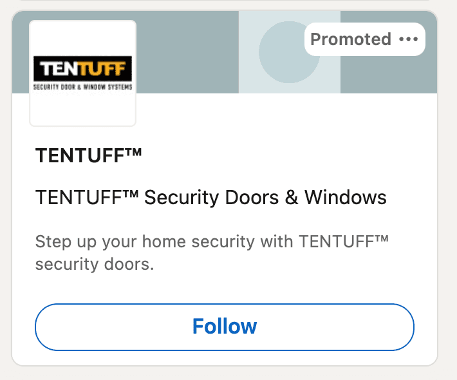Image resolution: width=457 pixels, height=380 pixels.
Task: Click the gray banner strip above the logo
Action: pyautogui.click(x=82, y=15)
